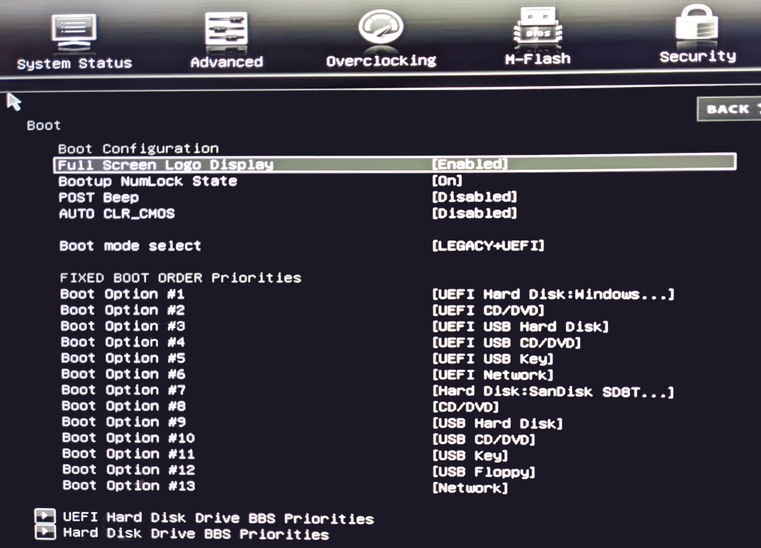Click the Boot page title

[x=43, y=125]
